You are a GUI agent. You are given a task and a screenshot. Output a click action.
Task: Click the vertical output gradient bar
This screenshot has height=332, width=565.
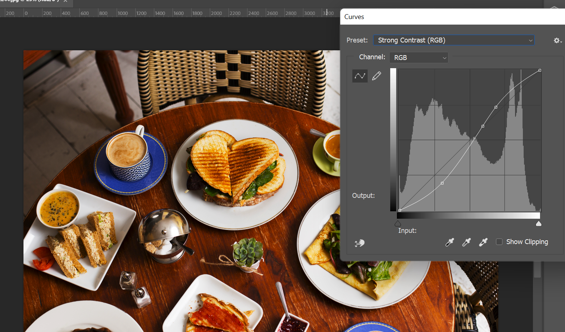point(393,140)
